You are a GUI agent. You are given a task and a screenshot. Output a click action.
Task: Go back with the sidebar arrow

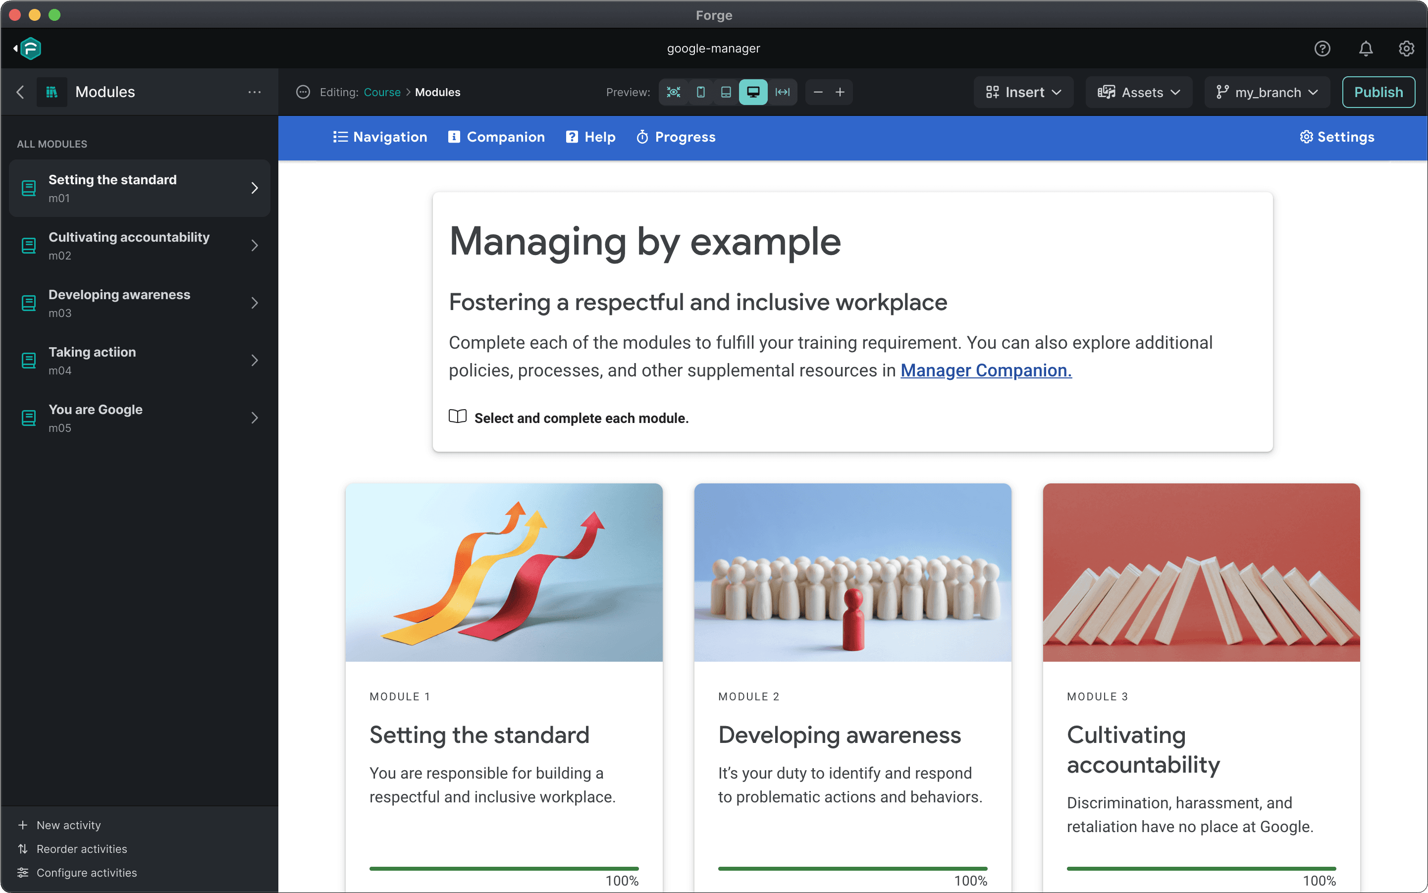[20, 92]
